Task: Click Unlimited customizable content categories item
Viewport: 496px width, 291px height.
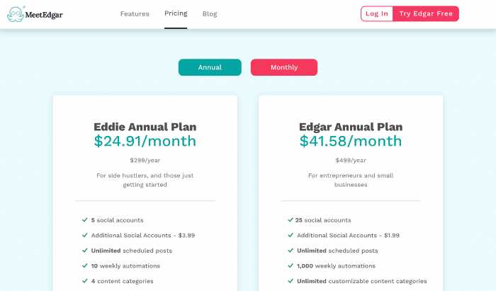Action: 361,281
